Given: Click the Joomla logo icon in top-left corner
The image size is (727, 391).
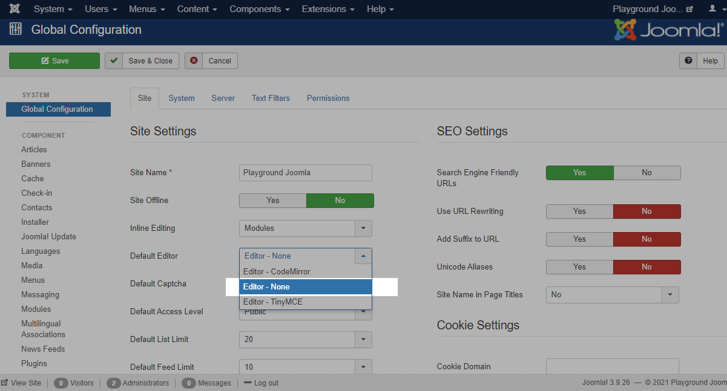Looking at the screenshot, I should [x=15, y=9].
